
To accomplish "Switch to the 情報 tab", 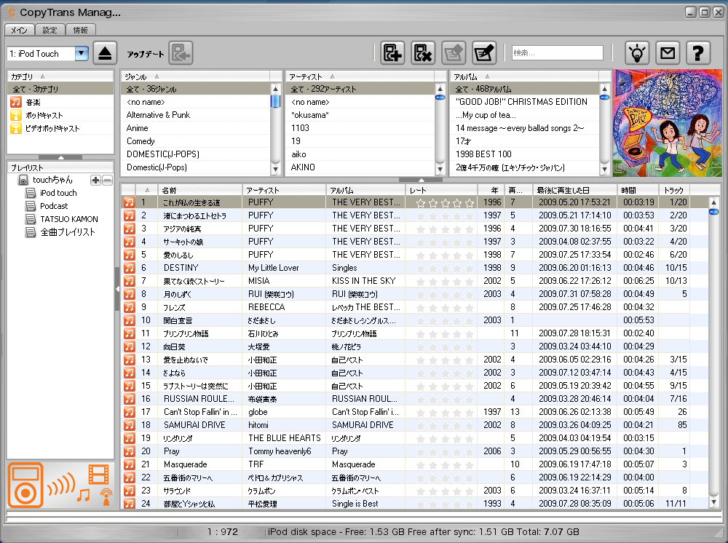I will pos(80,30).
